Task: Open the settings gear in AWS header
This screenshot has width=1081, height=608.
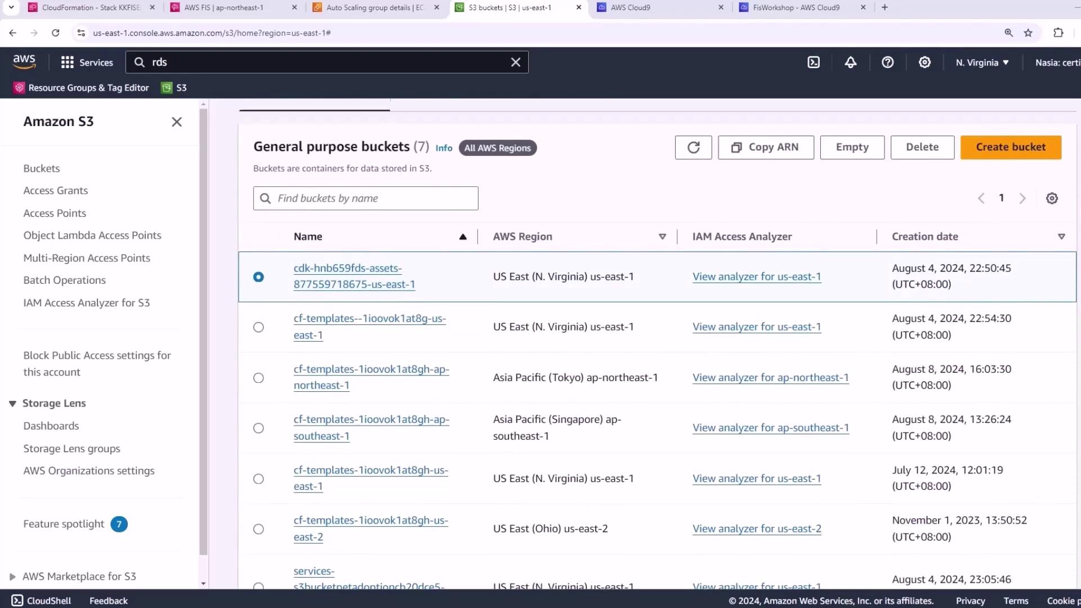Action: coord(924,62)
